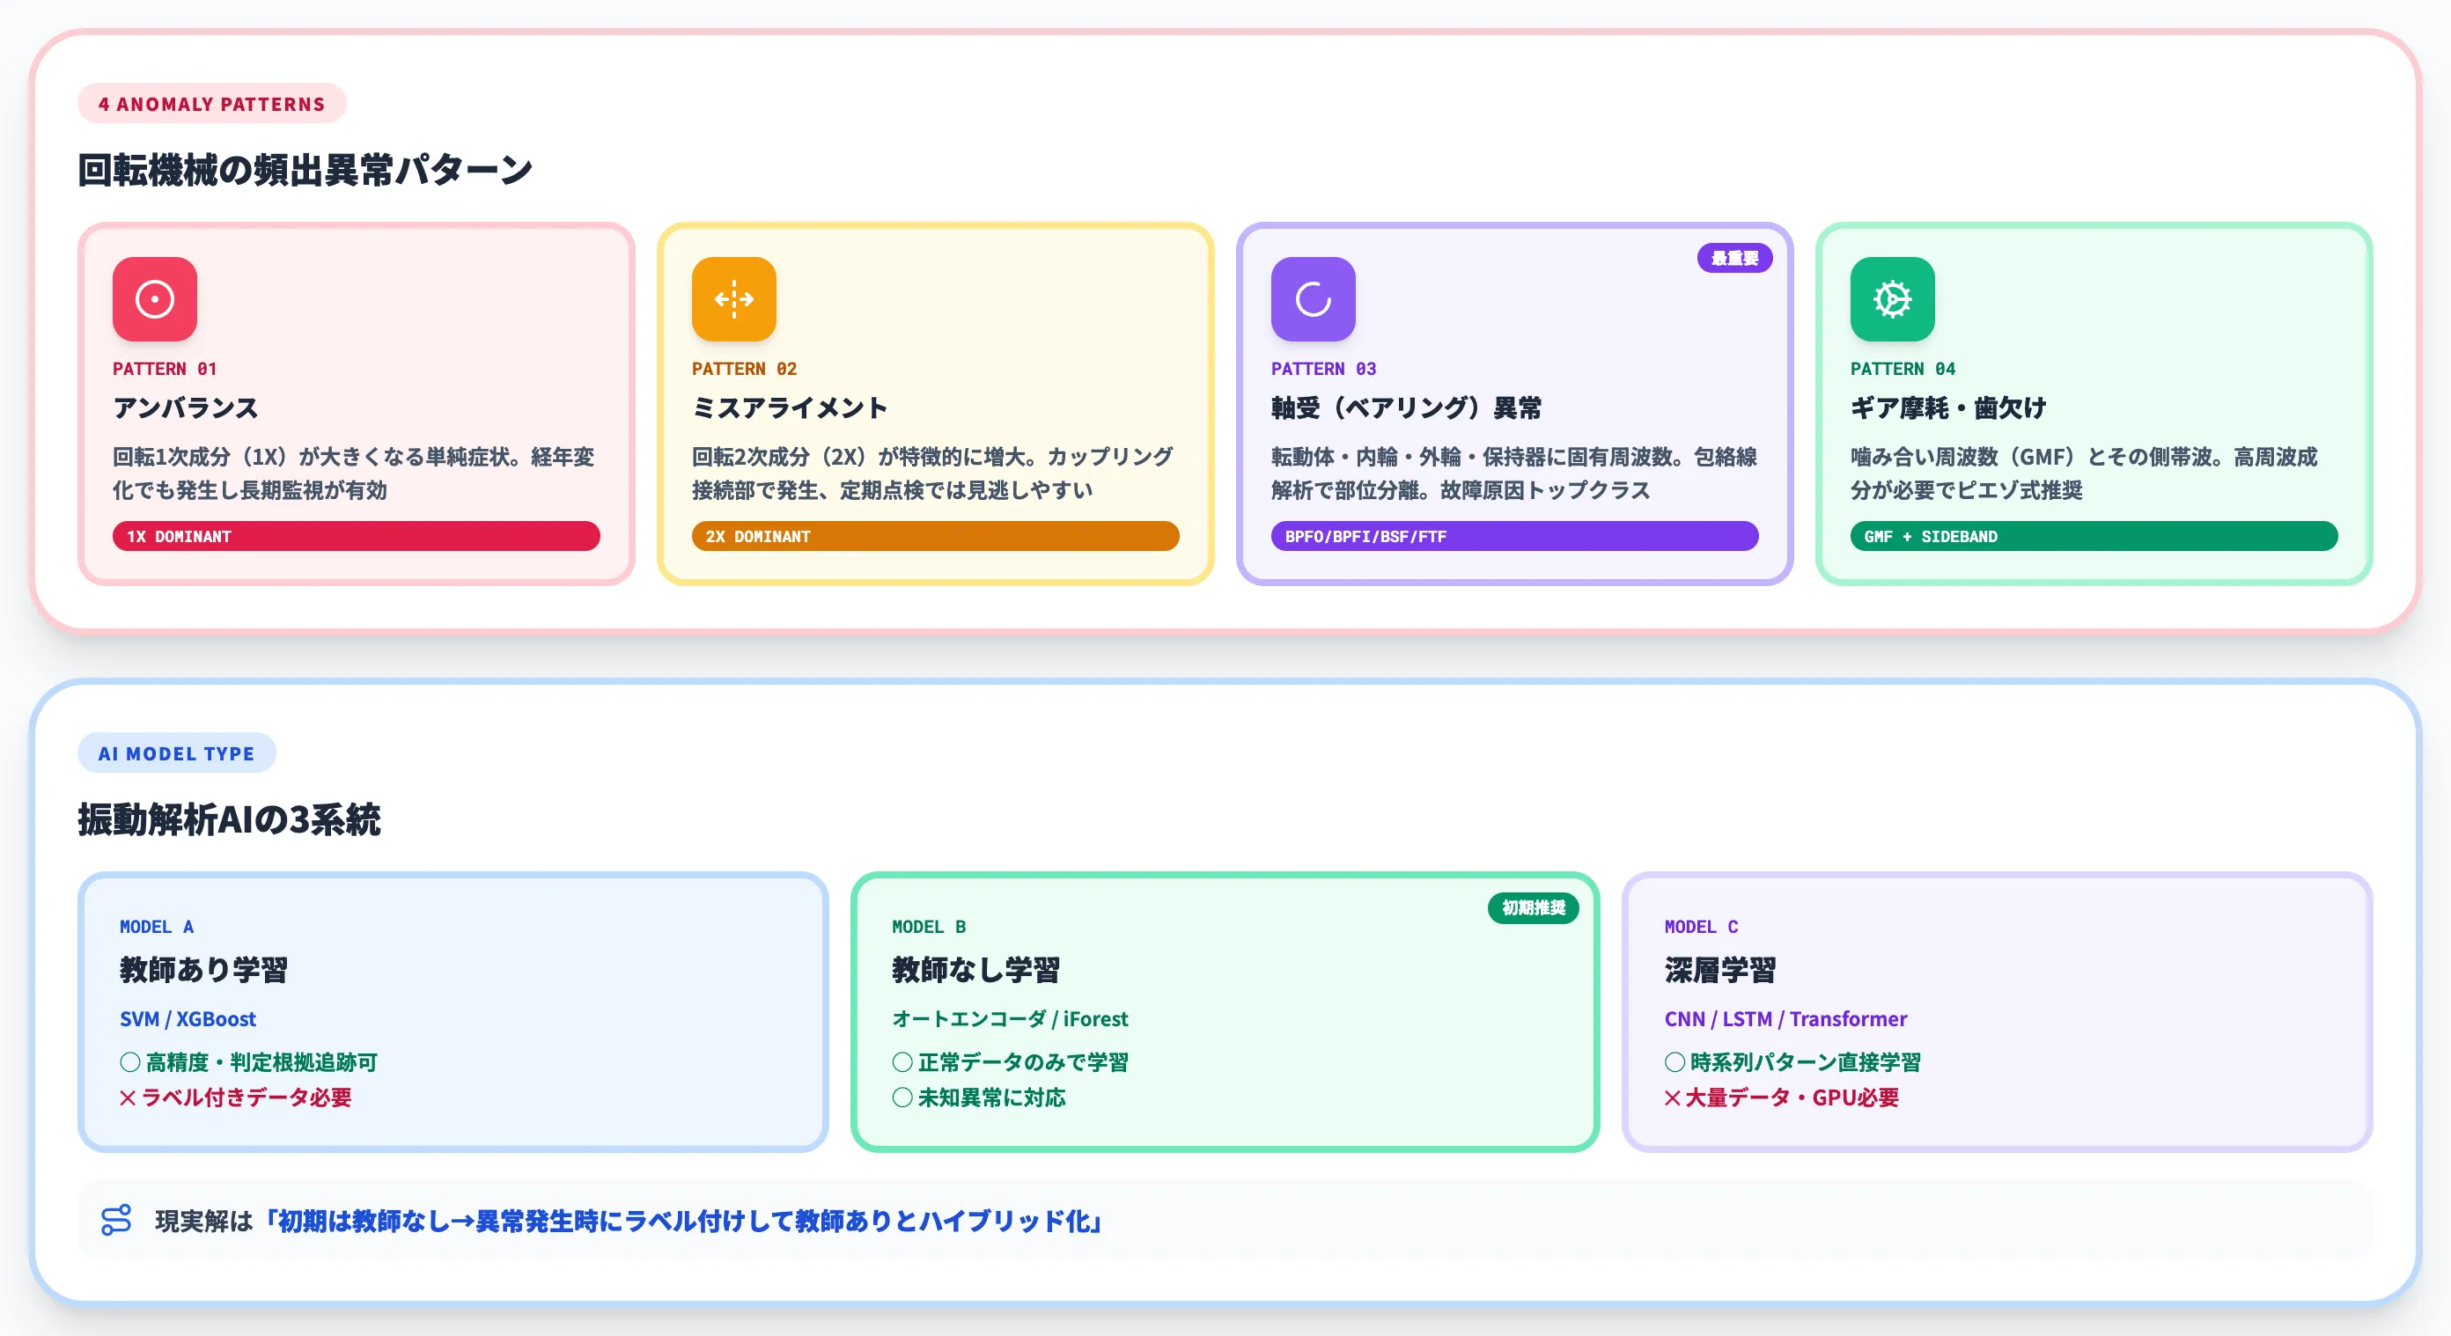Select the 未知異常に対応 circle option
Viewport: 2451px width, 1336px height.
(901, 1098)
